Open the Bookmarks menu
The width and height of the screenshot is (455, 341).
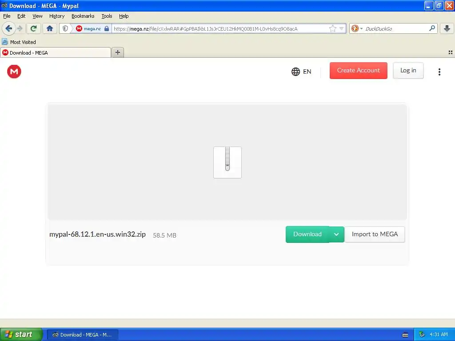83,16
